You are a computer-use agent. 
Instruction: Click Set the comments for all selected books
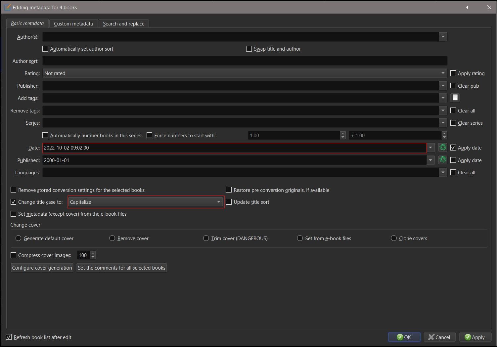121,268
